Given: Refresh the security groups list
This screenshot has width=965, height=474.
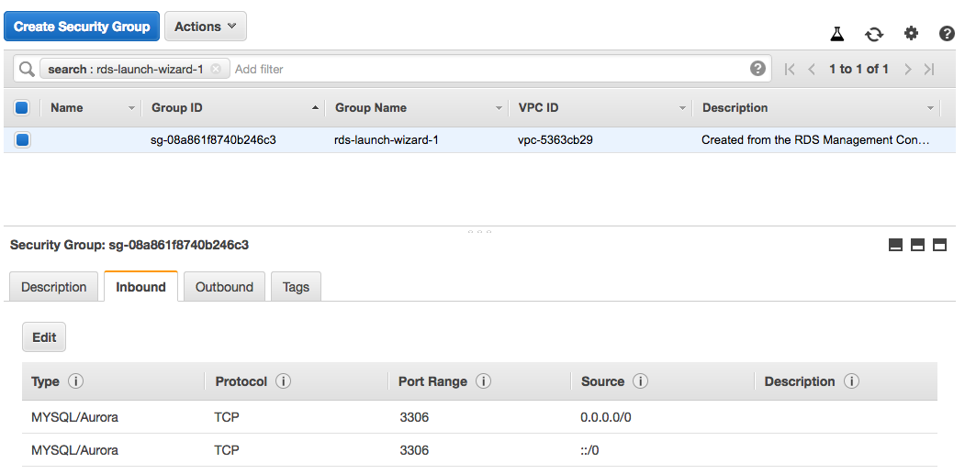Looking at the screenshot, I should [873, 34].
